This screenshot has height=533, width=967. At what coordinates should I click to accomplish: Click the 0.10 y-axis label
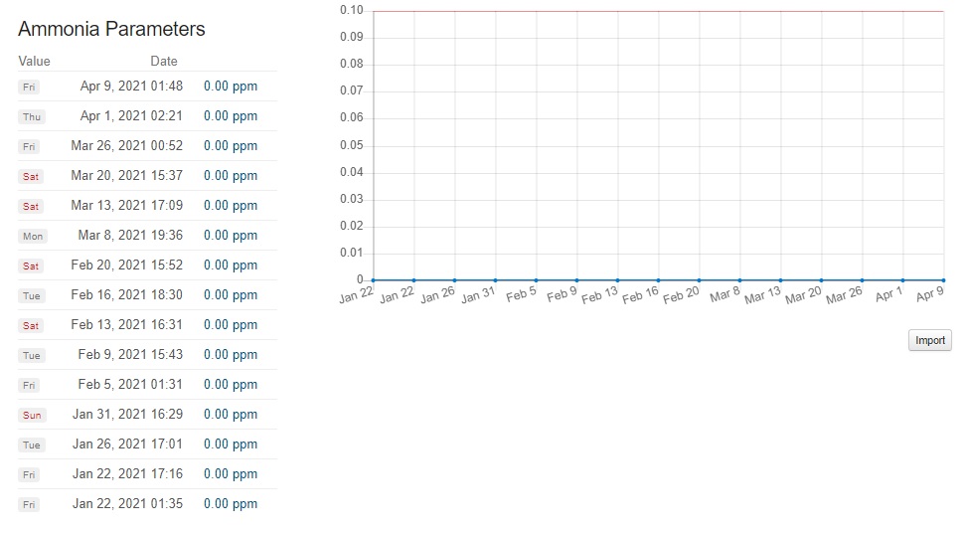click(x=352, y=11)
